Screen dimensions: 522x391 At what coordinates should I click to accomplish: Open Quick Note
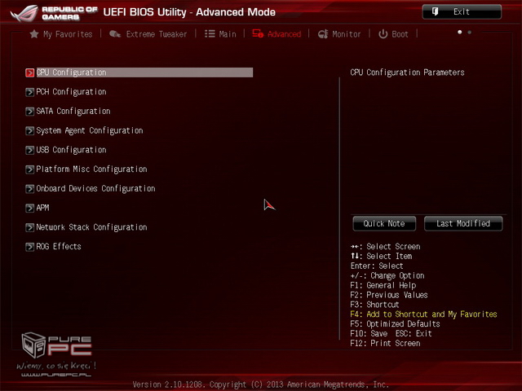[384, 223]
